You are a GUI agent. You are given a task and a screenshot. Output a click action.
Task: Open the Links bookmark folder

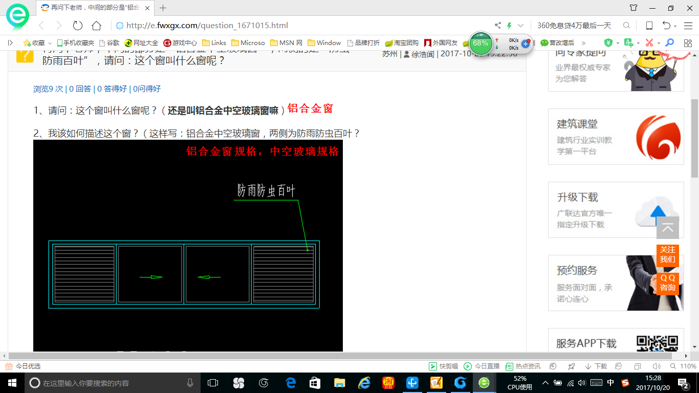point(214,43)
